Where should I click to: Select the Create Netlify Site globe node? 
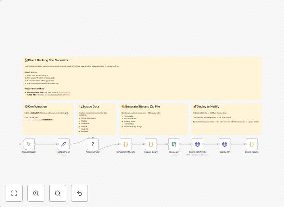[x=197, y=144]
